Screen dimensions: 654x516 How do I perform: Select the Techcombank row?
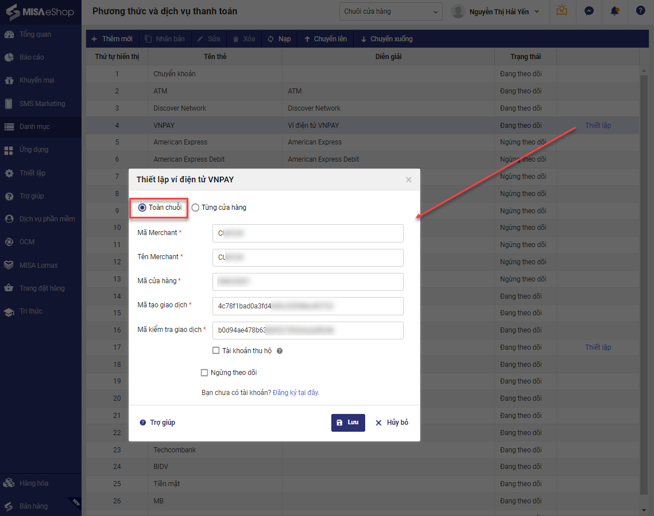[362, 450]
